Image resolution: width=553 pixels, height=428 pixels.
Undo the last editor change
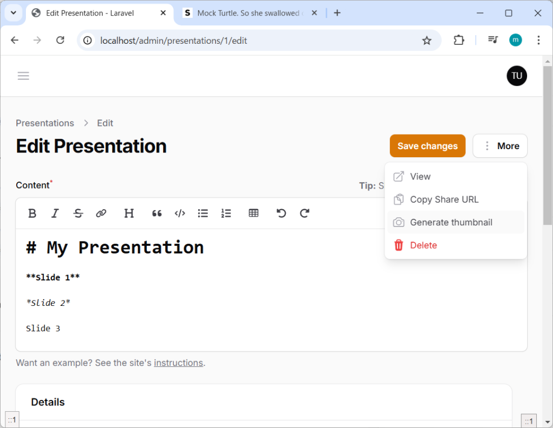click(281, 213)
